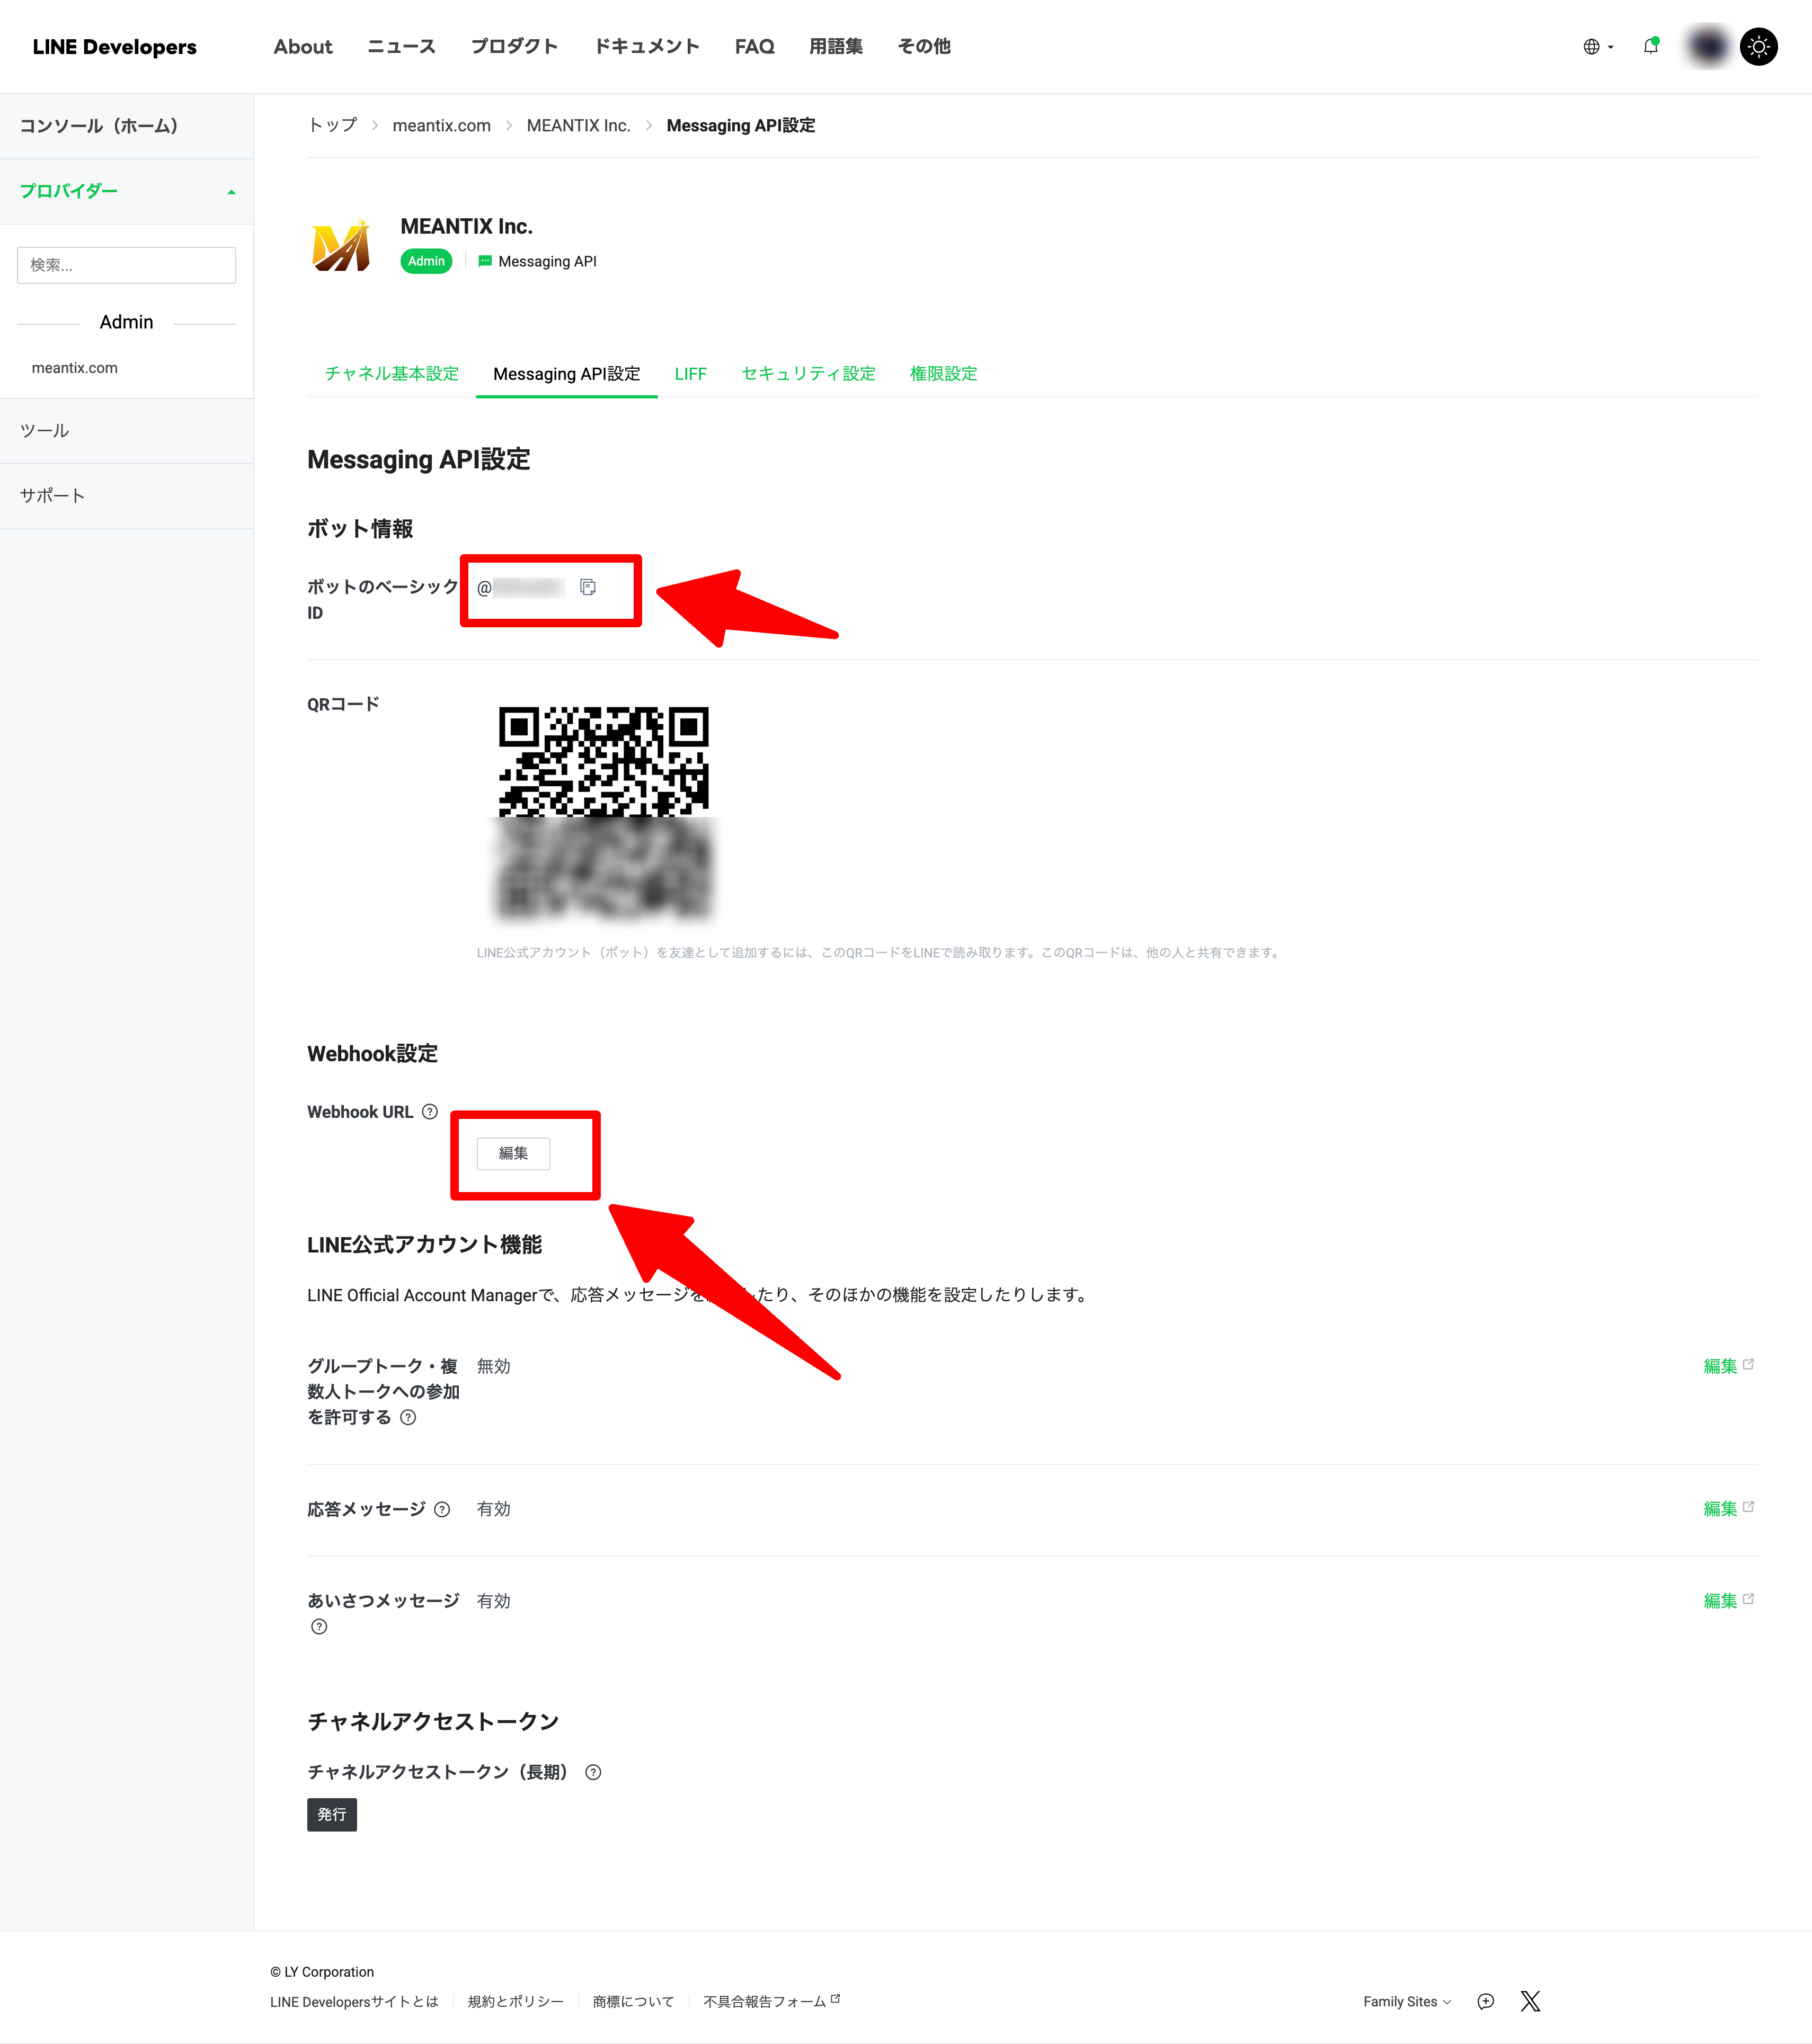Go to MEANTIX Inc. in the breadcrumb

click(x=578, y=125)
